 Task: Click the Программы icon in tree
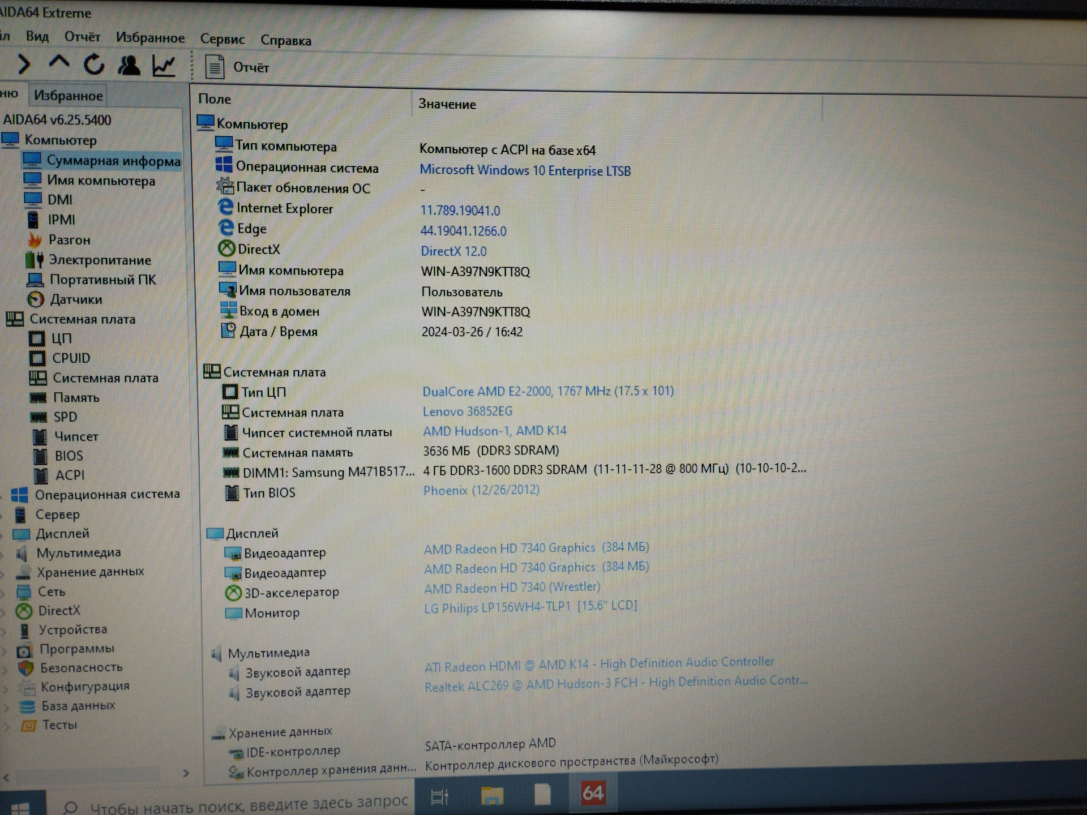click(25, 650)
